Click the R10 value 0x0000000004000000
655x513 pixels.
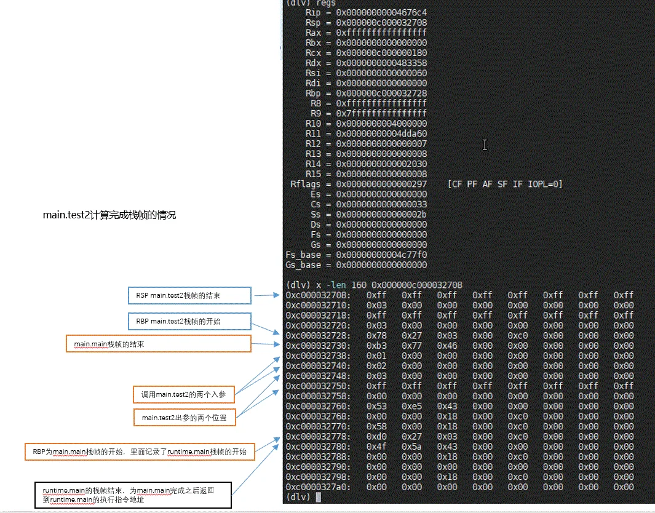point(381,124)
